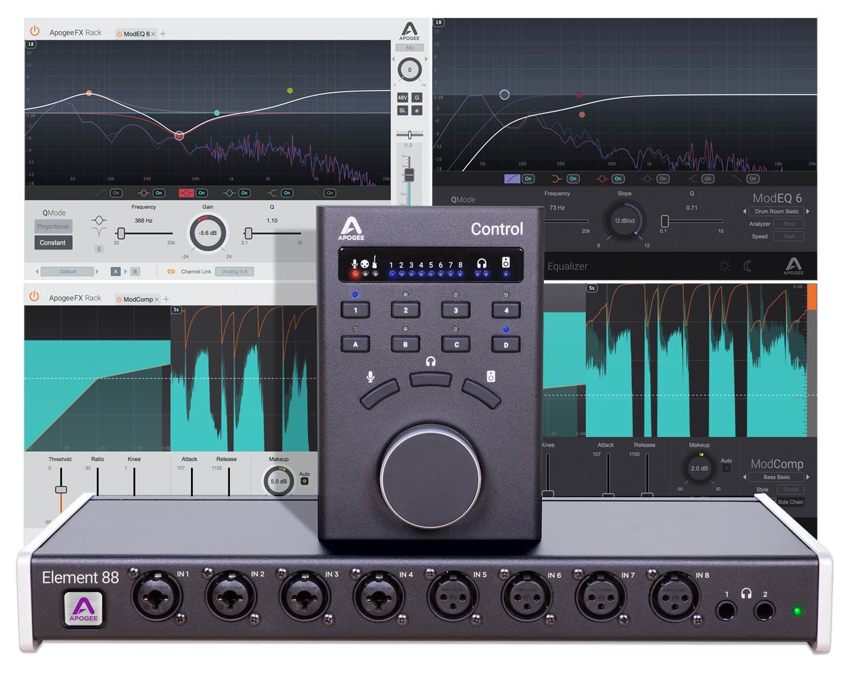Toggle the high-pass On button in dark ModEQ
Viewport: 859px width, 676px height.
click(528, 178)
